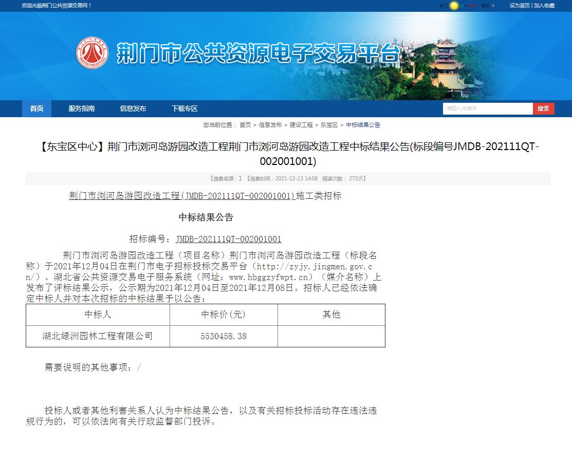Click the winner cell 湖北绿洲园林工程有限公司
The width and height of the screenshot is (572, 462).
pyautogui.click(x=98, y=336)
